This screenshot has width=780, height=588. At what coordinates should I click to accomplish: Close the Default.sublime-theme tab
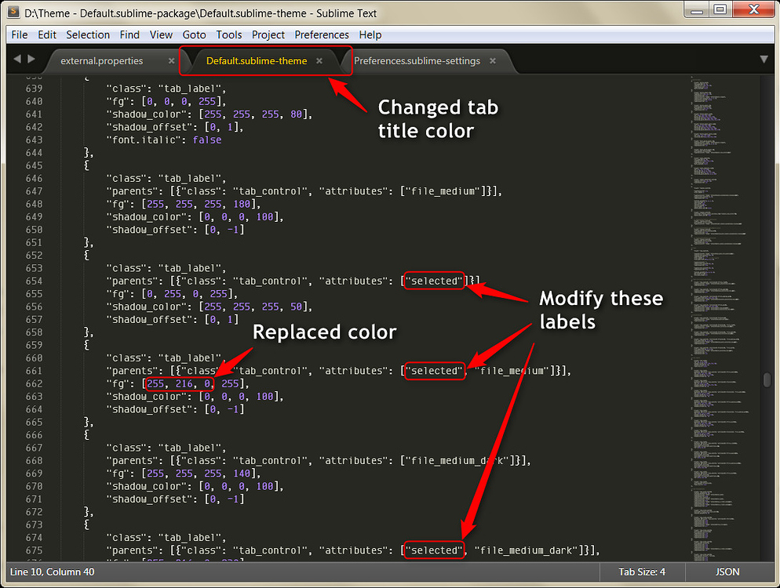click(x=319, y=60)
